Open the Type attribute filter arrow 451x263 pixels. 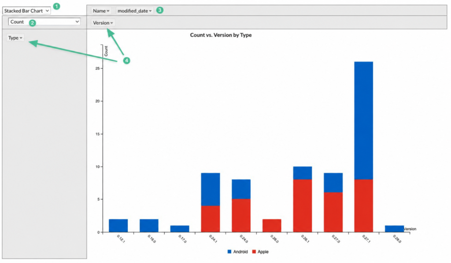coord(21,38)
